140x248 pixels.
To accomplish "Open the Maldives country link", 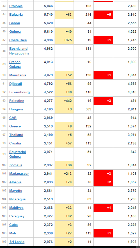I will point(16,208).
